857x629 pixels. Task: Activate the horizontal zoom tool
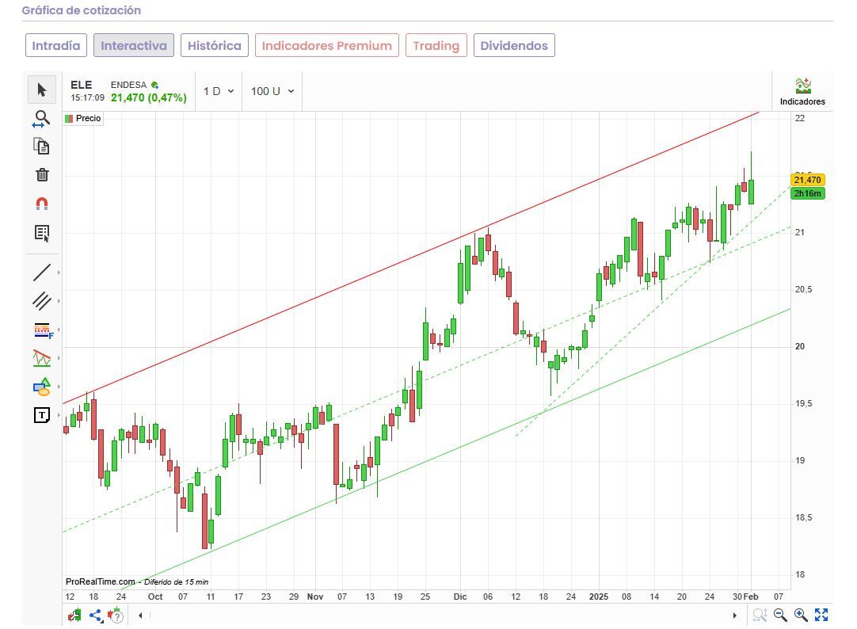coord(42,119)
